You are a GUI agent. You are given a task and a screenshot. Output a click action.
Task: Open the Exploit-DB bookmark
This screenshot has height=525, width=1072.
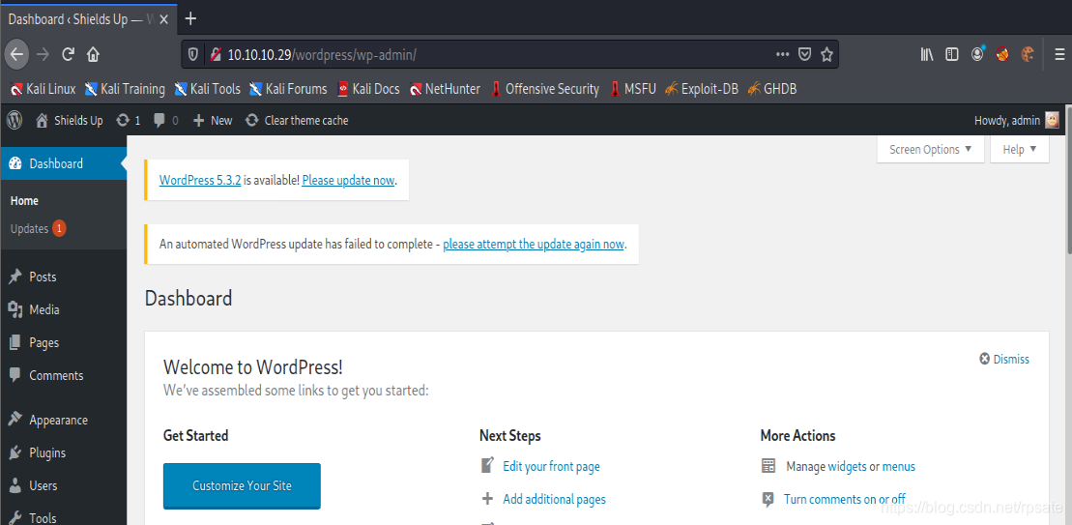[701, 89]
